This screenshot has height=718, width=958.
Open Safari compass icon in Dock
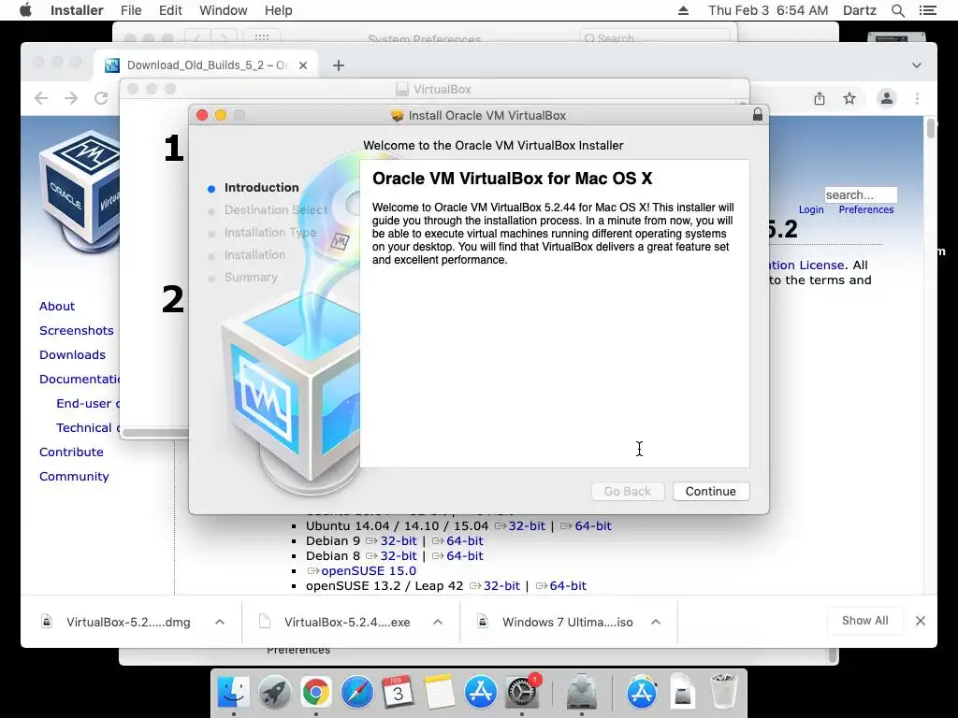[356, 693]
